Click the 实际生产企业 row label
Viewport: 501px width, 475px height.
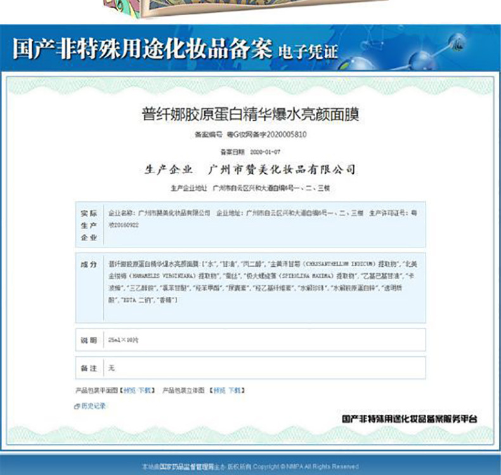coord(89,225)
